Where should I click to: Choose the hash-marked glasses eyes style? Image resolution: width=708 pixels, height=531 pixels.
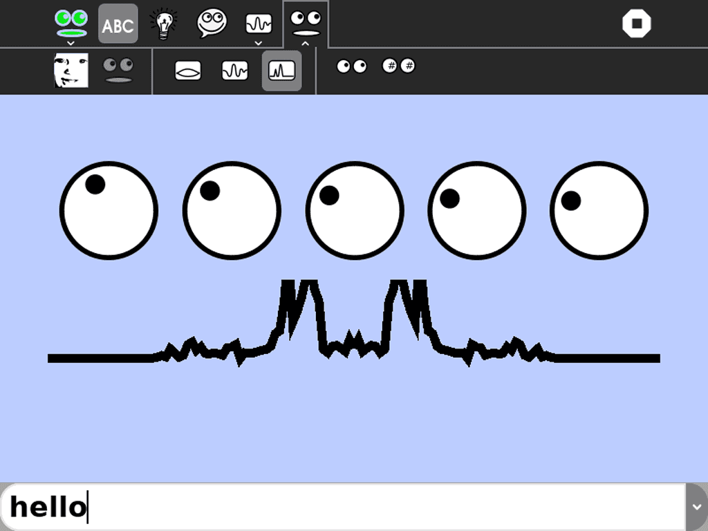pyautogui.click(x=399, y=66)
